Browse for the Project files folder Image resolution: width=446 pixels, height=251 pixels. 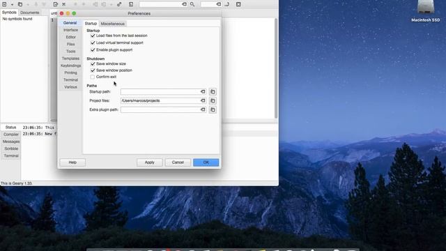(213, 100)
